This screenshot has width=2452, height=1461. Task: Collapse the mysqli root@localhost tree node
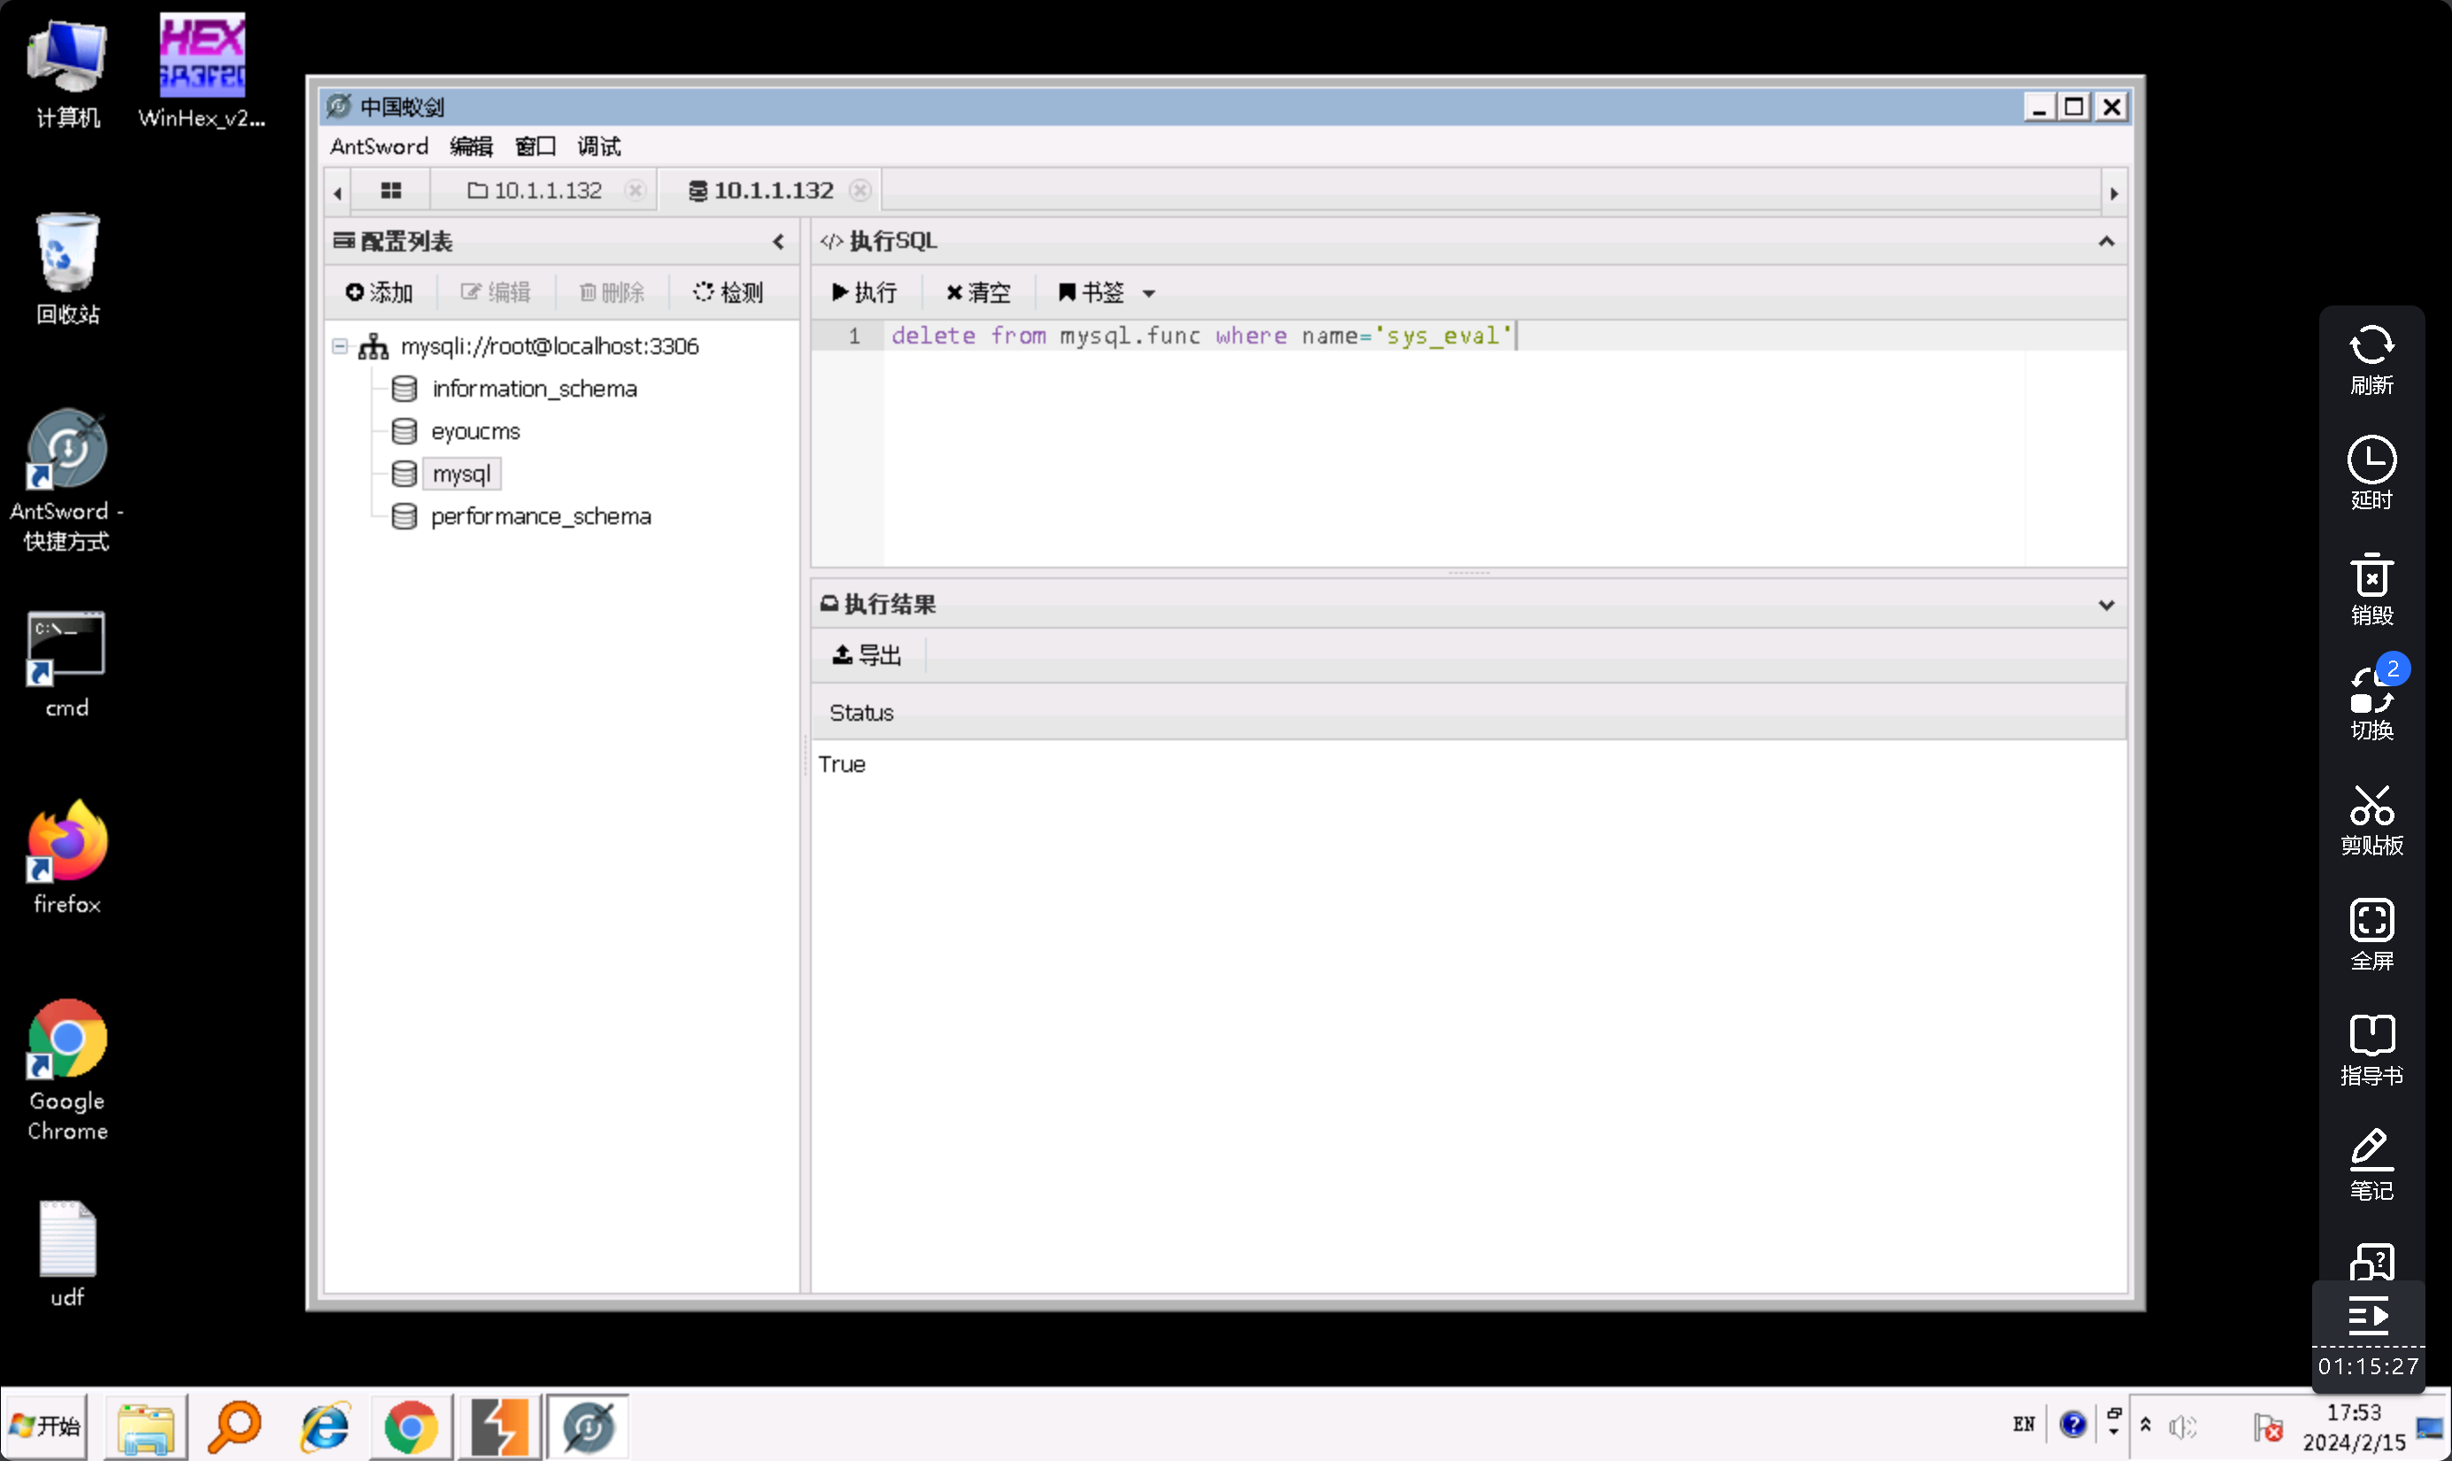341,346
